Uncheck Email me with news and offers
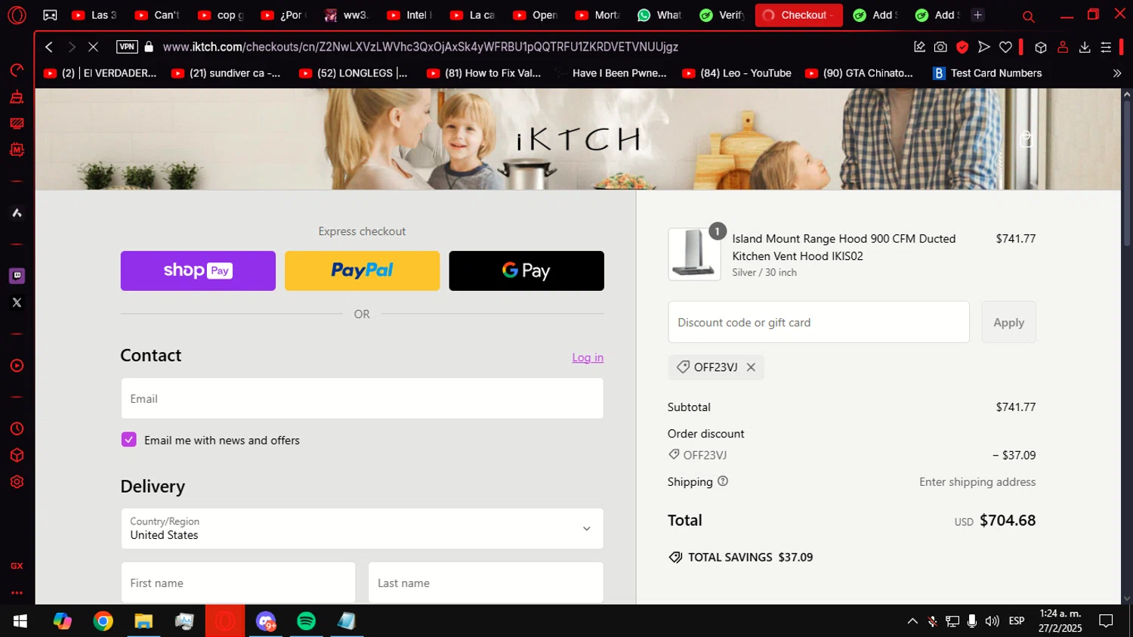The image size is (1133, 637). coord(129,440)
